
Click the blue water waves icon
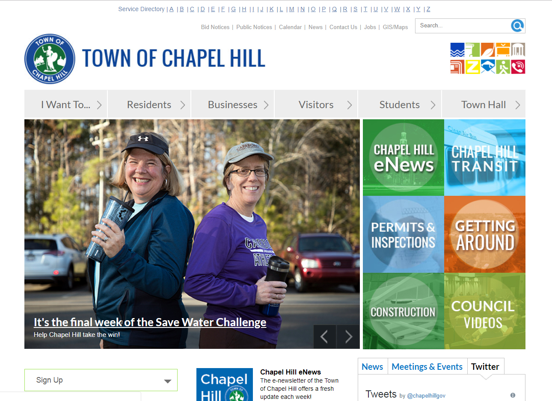click(457, 50)
